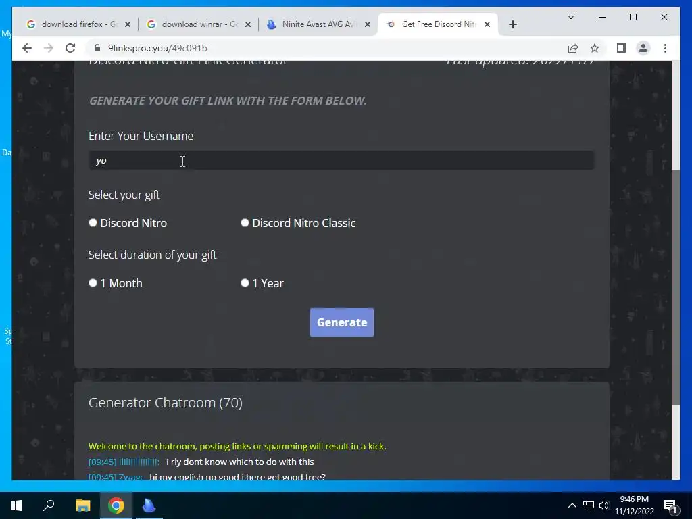
Task: Select the Discord Nitro radio option
Action: coord(93,223)
